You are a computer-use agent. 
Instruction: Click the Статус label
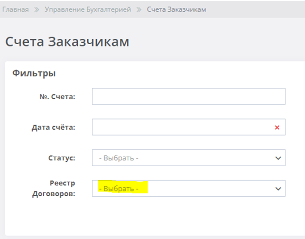(x=62, y=158)
